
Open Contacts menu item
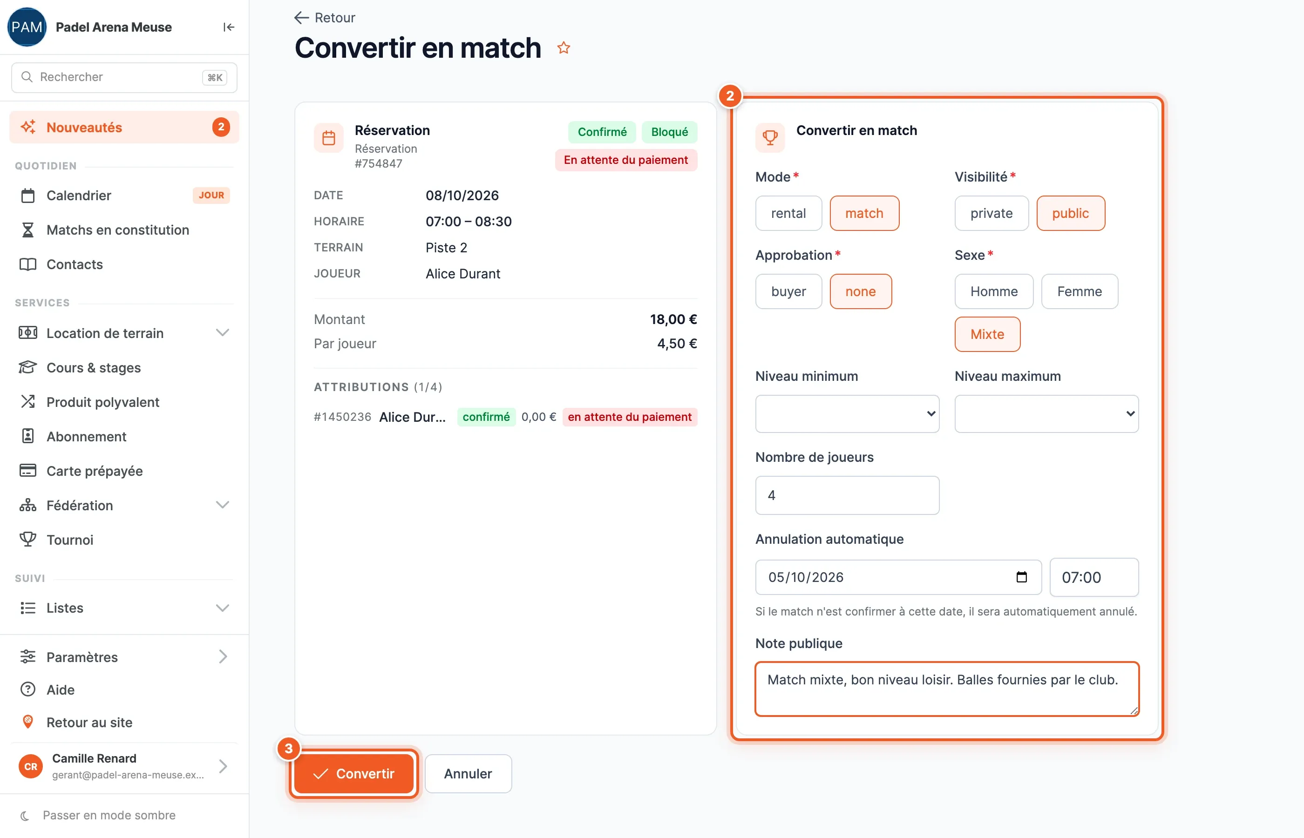pos(124,264)
